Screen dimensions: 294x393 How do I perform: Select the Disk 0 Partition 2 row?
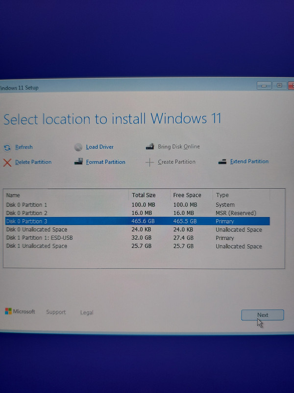137,213
